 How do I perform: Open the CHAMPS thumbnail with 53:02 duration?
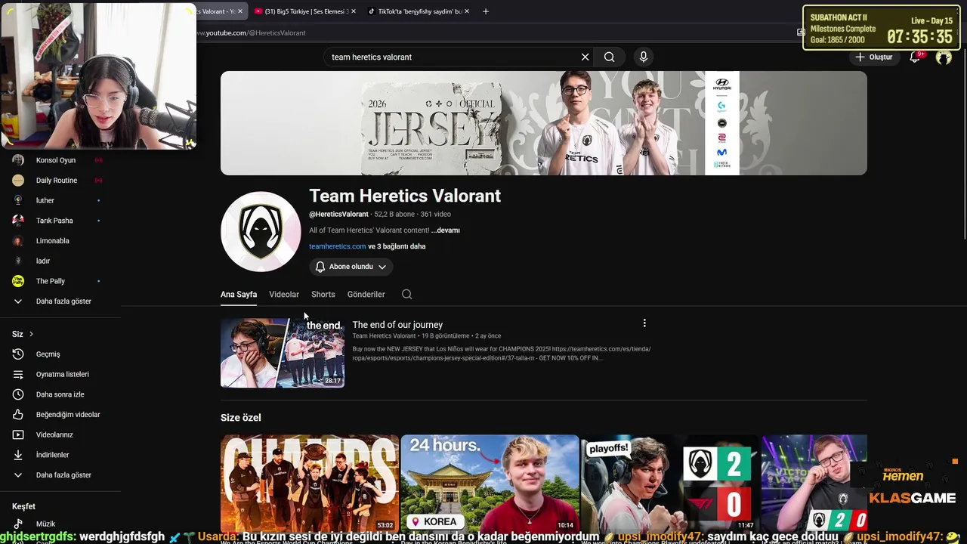coord(310,484)
